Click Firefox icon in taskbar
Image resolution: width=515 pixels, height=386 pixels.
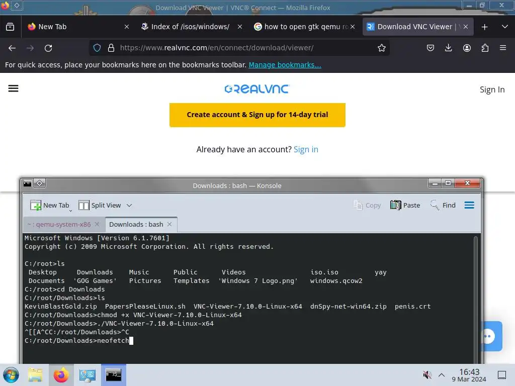pos(61,375)
